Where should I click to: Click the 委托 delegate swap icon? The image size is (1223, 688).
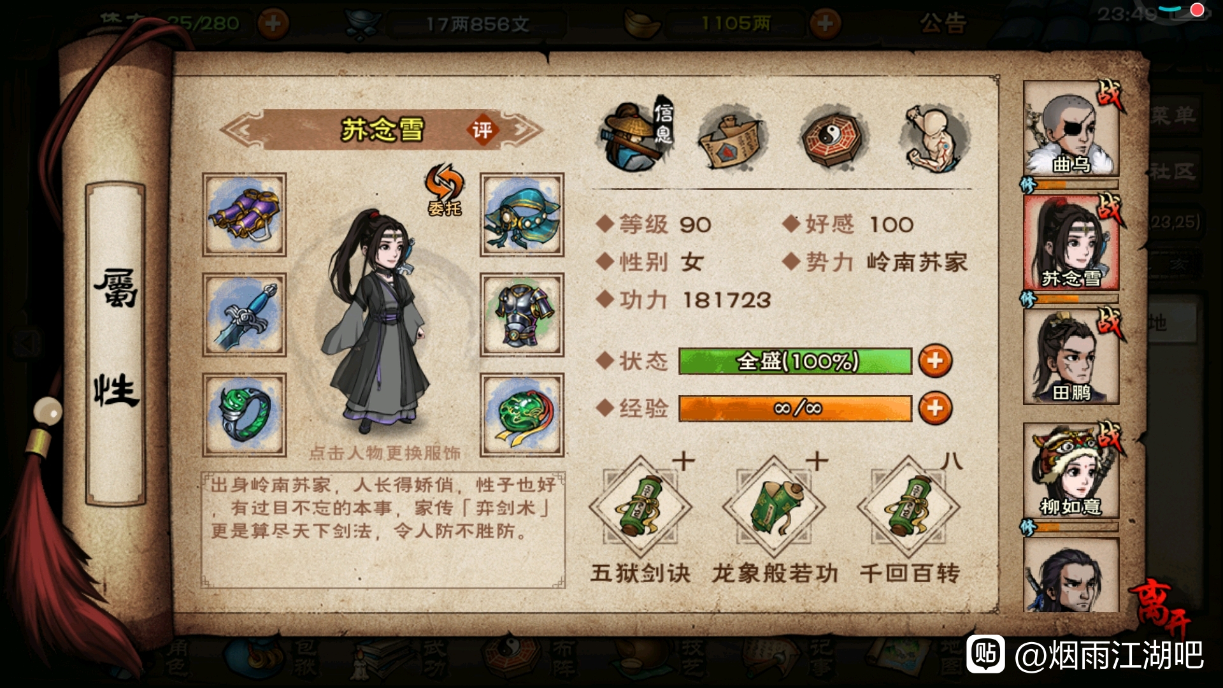coord(445,190)
